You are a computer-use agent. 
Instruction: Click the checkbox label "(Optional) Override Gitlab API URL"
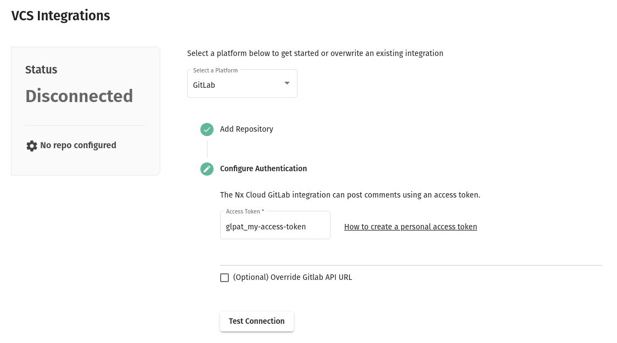pos(293,277)
